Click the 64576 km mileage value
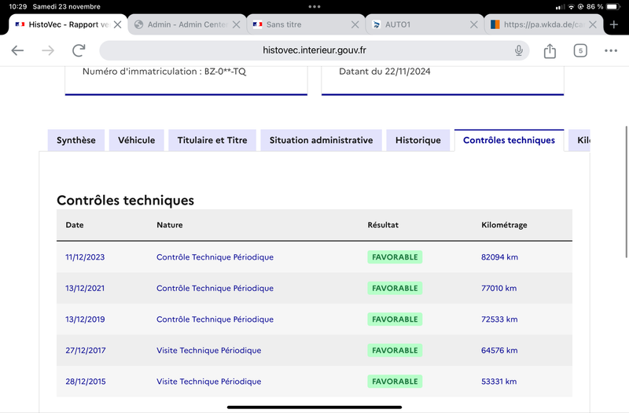 pos(499,350)
